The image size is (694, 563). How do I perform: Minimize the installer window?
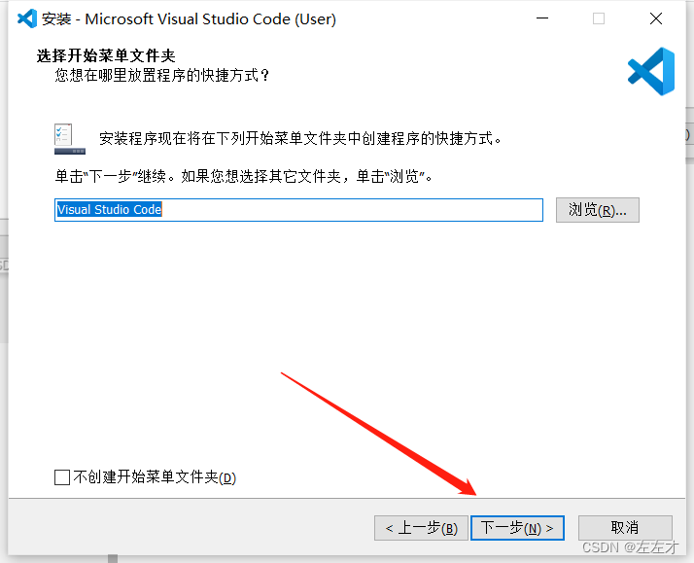(x=542, y=18)
